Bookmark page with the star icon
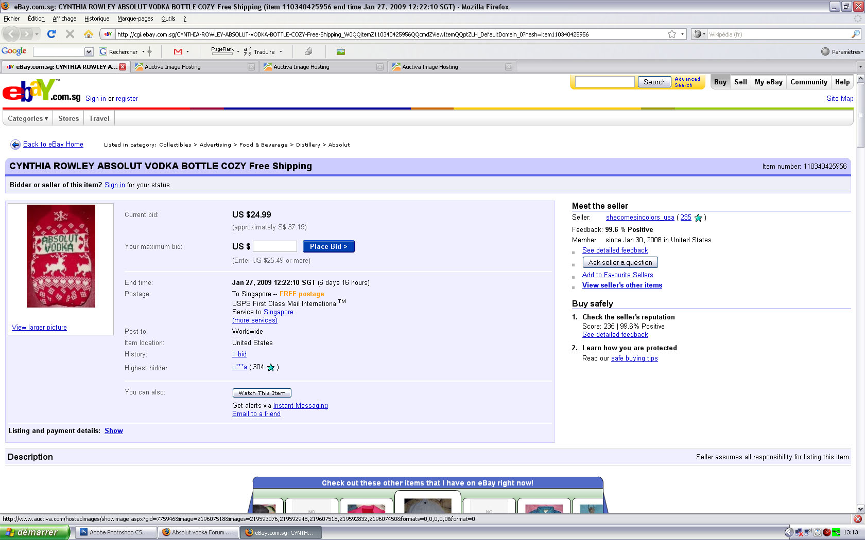The height and width of the screenshot is (540, 865). point(672,34)
